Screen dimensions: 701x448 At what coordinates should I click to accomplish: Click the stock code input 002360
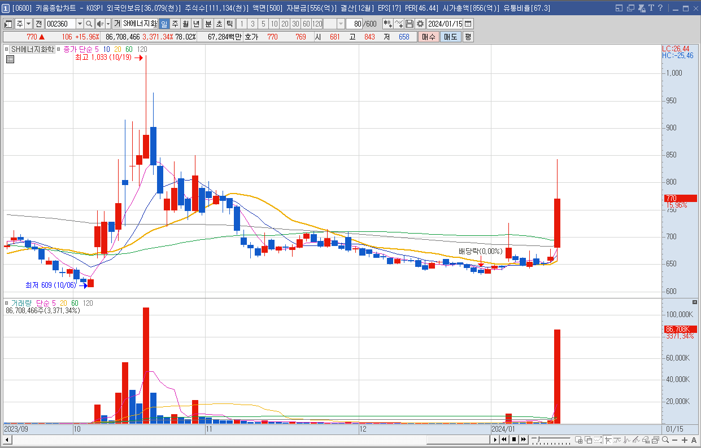(x=60, y=24)
